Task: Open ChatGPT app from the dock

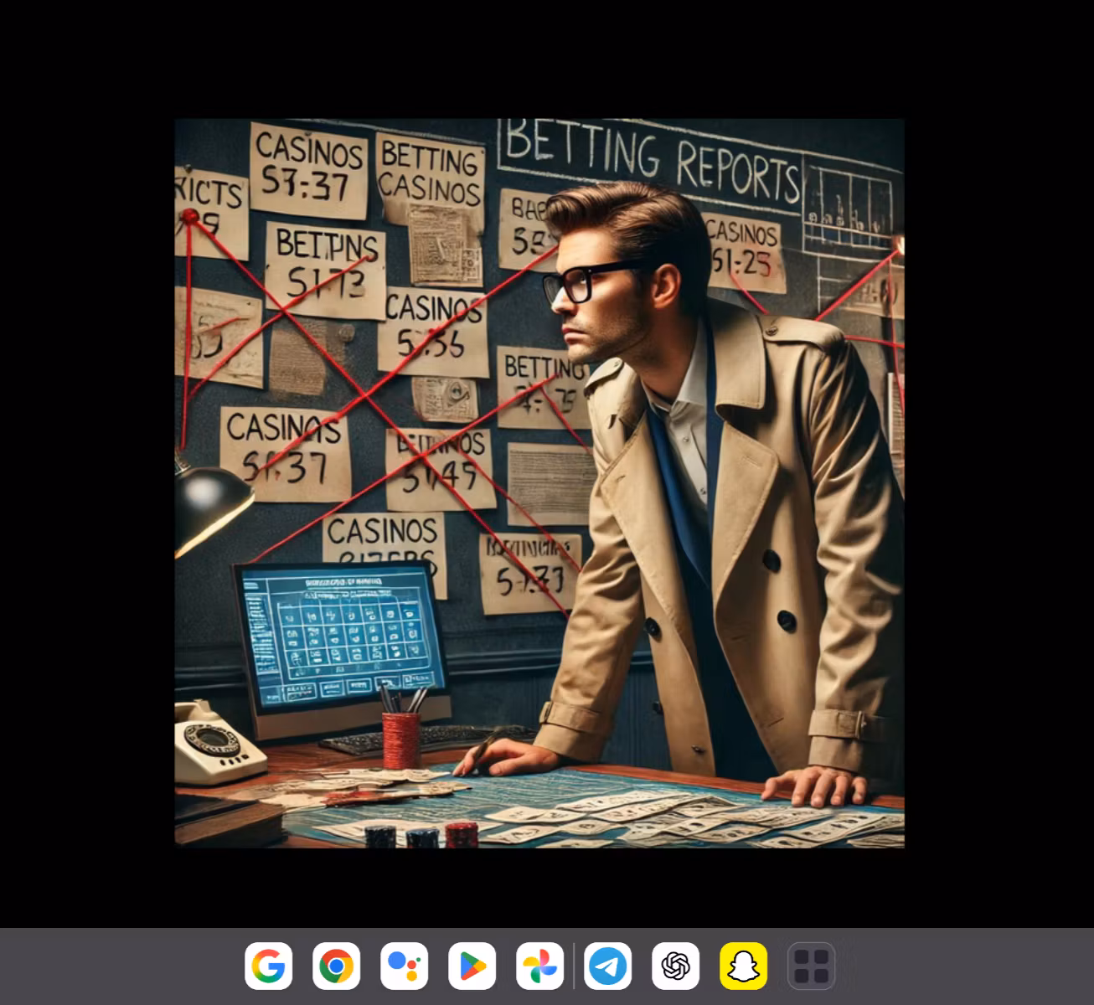Action: click(676, 966)
